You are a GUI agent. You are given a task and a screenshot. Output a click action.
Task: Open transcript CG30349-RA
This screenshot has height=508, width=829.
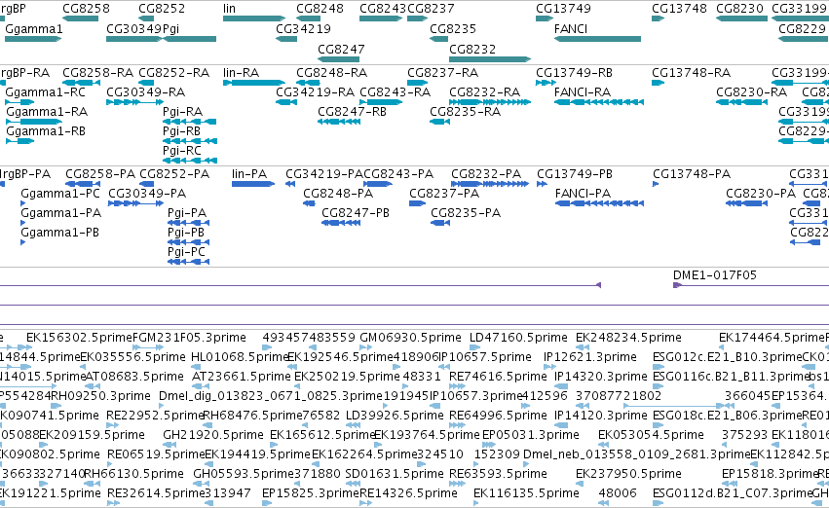[146, 92]
